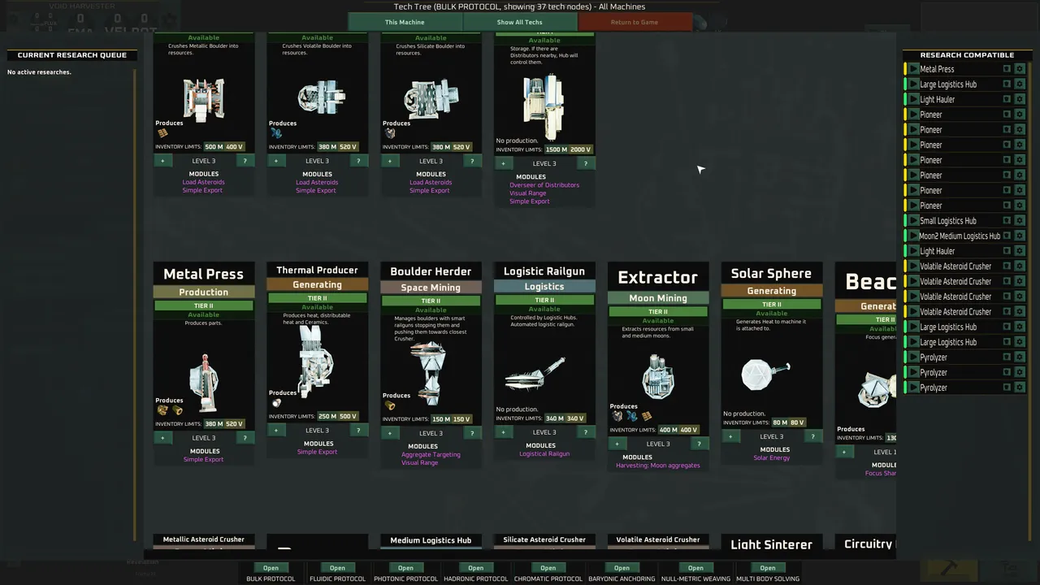This screenshot has height=585, width=1040.
Task: Open the Bulk Protocol tree
Action: coord(271,568)
